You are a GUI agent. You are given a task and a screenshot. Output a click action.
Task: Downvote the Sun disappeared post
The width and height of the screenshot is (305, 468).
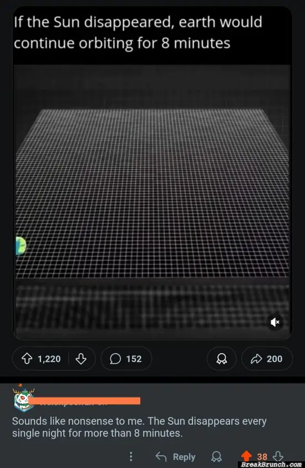[x=81, y=359]
